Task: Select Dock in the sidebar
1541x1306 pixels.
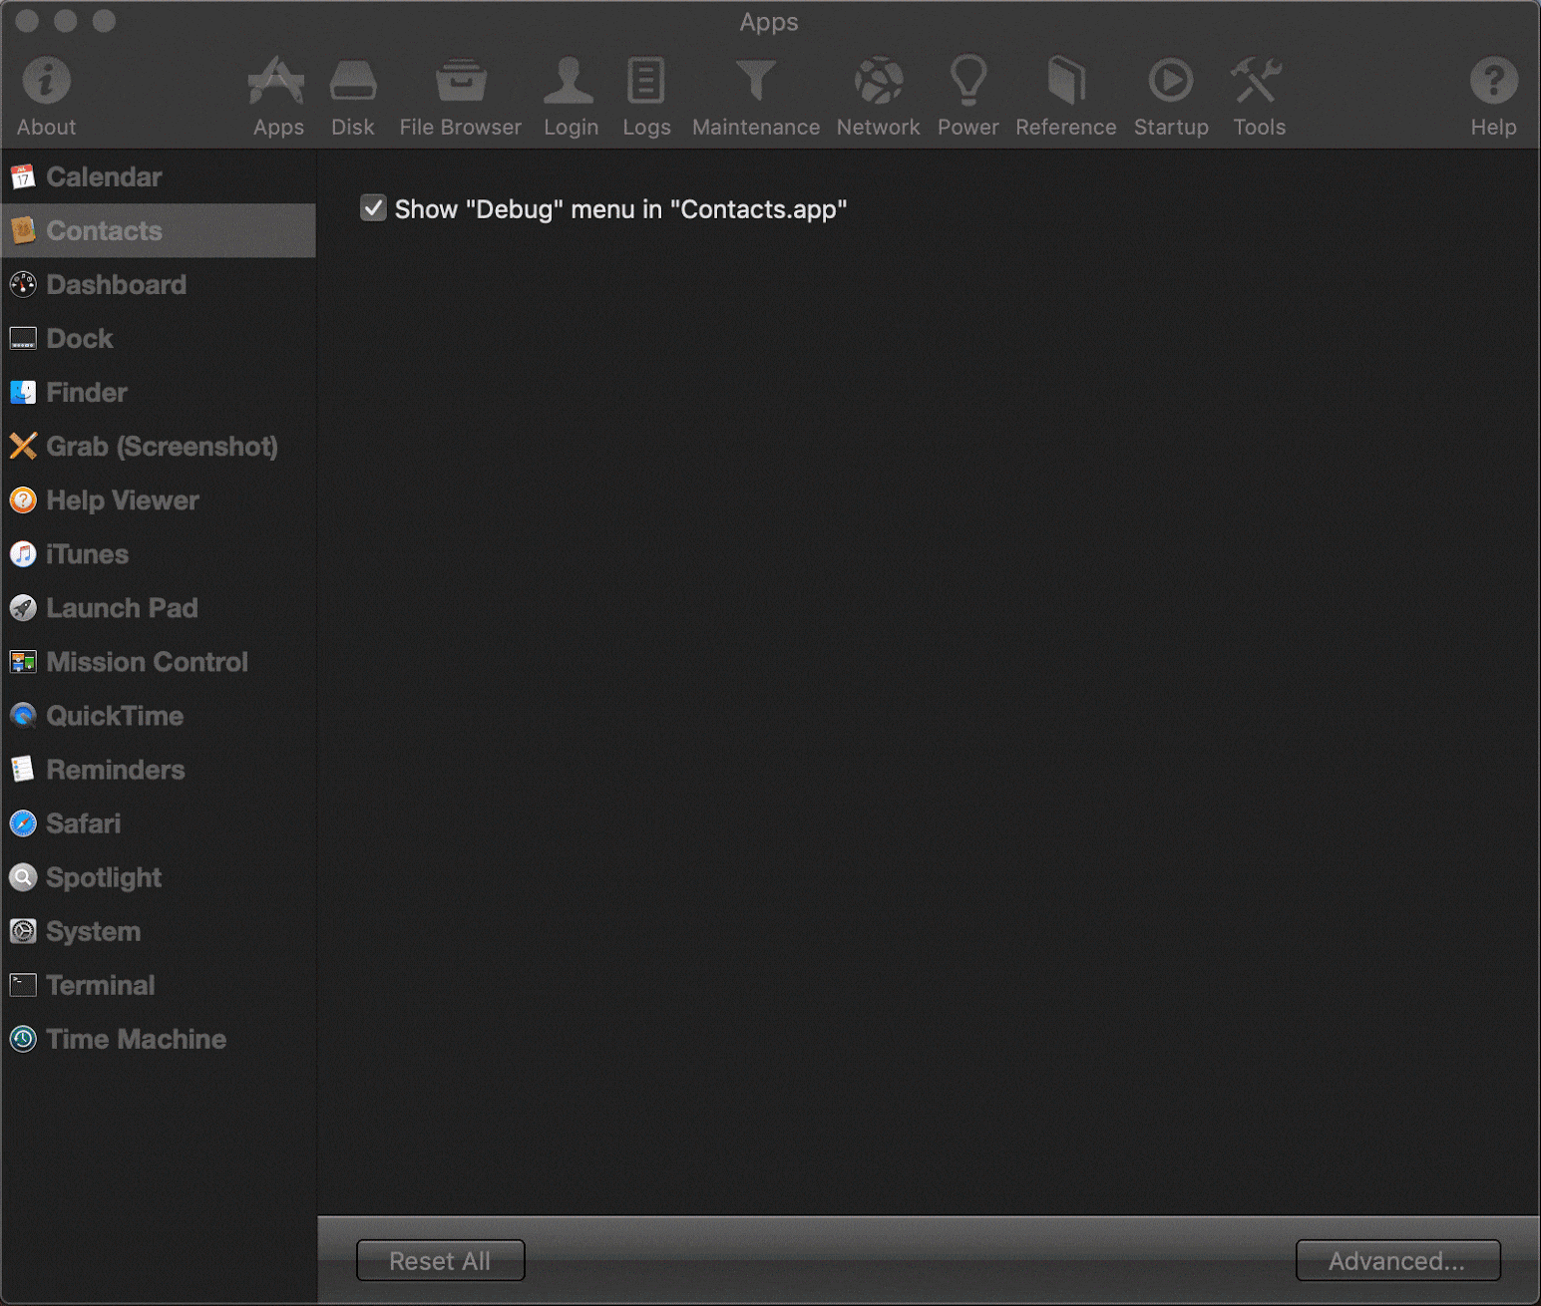Action: click(159, 339)
